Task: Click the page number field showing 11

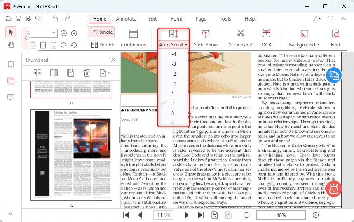Action: (164, 215)
